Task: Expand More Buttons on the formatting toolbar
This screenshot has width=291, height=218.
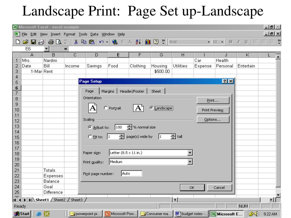Action: pos(279,42)
